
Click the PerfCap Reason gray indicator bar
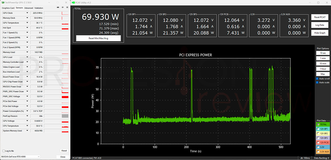pyautogui.click(x=65, y=116)
